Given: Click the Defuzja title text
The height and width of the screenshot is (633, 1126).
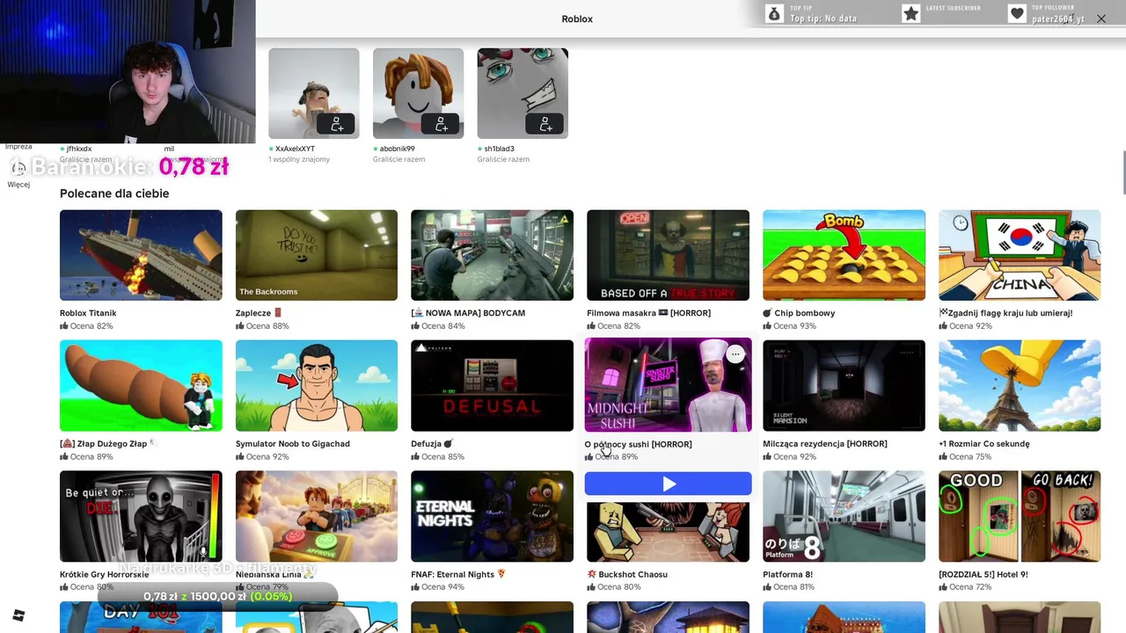Looking at the screenshot, I should point(432,444).
